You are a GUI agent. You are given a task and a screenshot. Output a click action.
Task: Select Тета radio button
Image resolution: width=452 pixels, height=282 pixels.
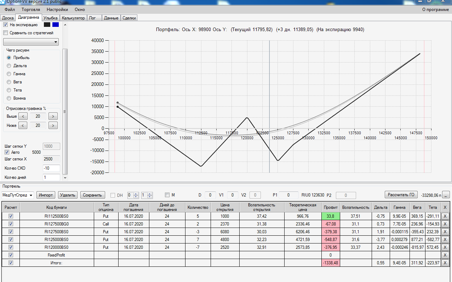click(x=9, y=90)
